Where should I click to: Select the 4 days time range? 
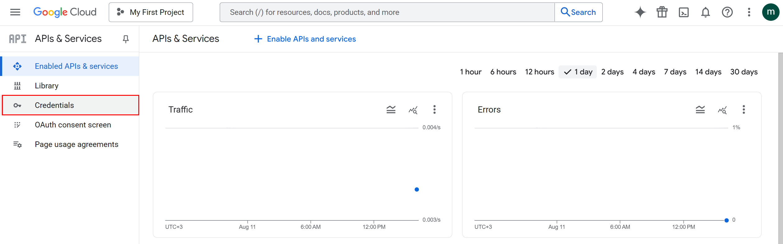(x=644, y=72)
